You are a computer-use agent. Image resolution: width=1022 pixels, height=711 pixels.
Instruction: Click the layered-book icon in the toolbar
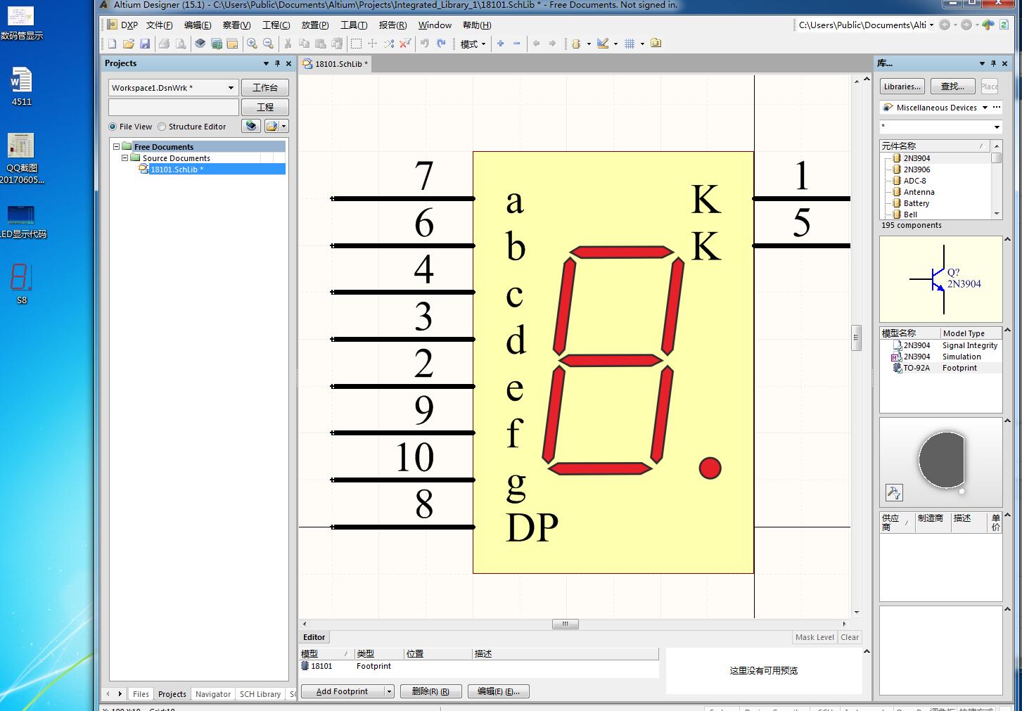pyautogui.click(x=200, y=44)
